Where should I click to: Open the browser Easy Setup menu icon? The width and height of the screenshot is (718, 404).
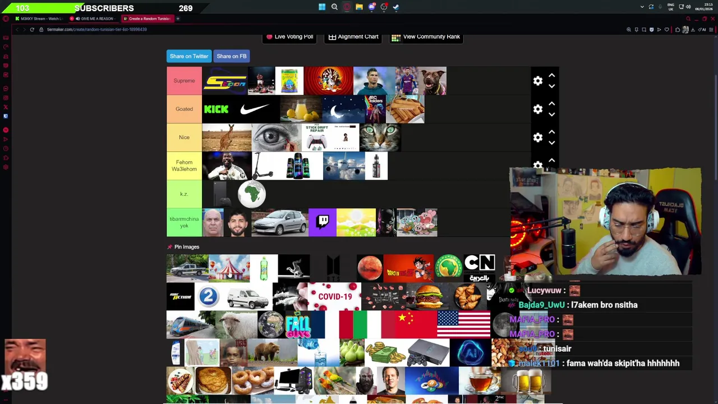point(712,29)
